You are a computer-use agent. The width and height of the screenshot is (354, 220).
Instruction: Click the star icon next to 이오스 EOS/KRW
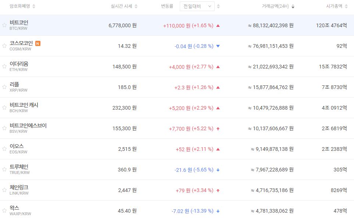(x=4, y=149)
